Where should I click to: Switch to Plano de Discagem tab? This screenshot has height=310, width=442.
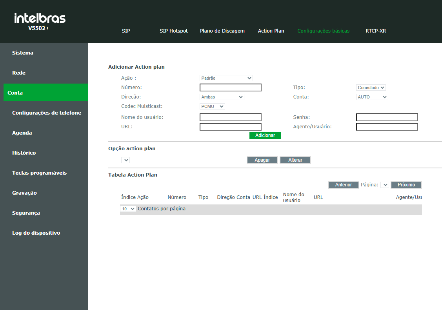(222, 31)
